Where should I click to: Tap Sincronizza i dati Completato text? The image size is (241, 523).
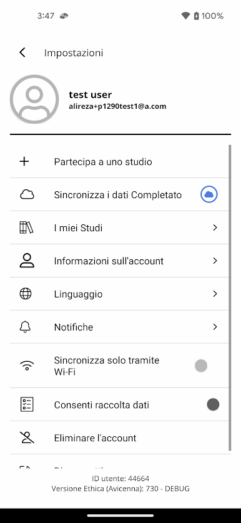pyautogui.click(x=117, y=194)
